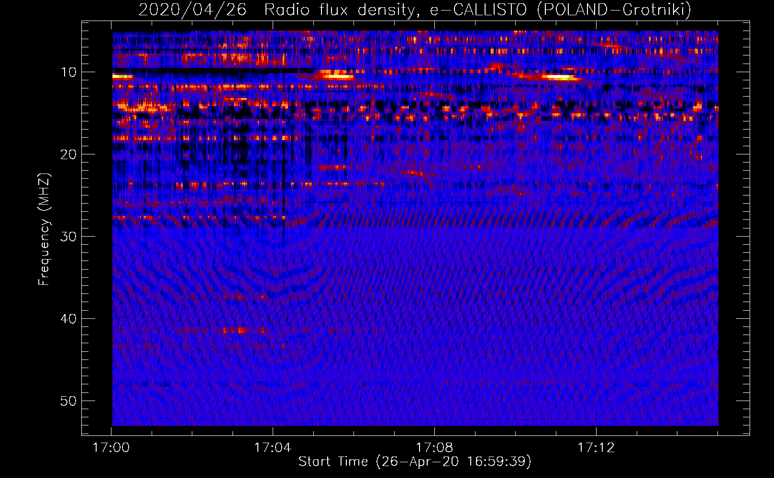Click the 10 MHz frequency tick label
This screenshot has width=774, height=478.
[69, 72]
